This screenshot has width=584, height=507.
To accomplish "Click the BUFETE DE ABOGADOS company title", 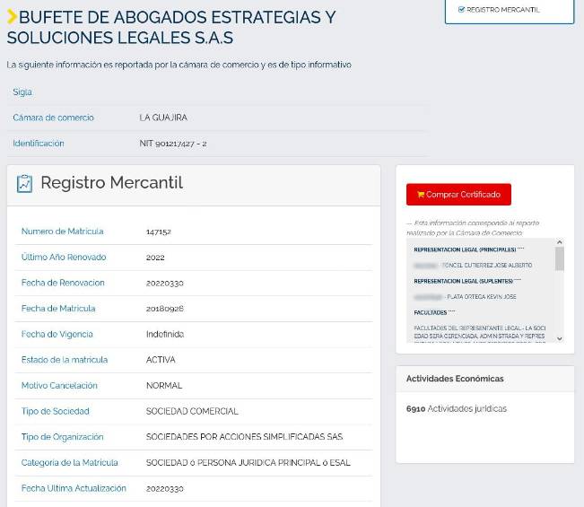I will point(171,27).
